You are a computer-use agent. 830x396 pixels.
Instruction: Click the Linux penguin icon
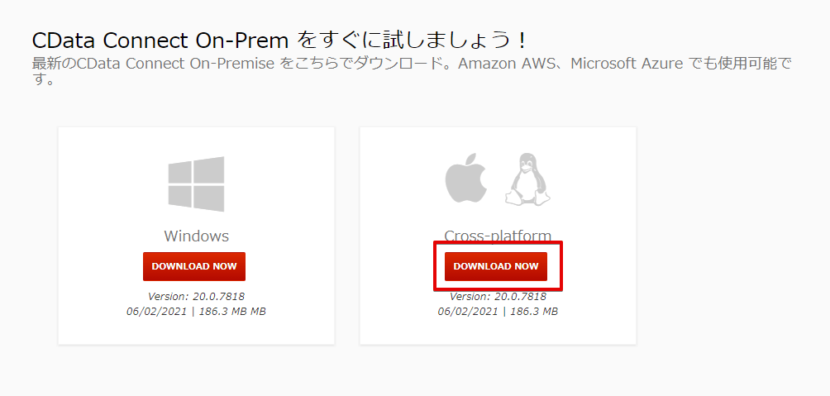527,179
